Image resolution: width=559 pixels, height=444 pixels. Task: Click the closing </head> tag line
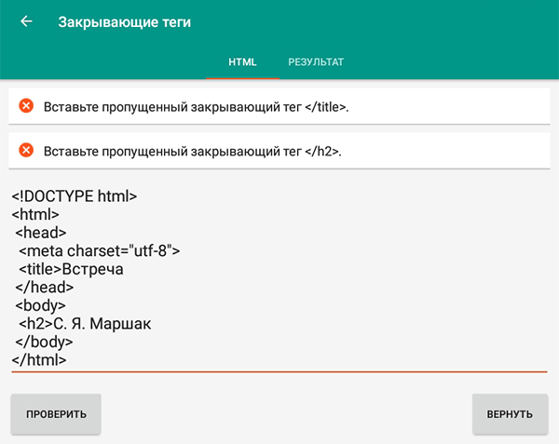(x=44, y=287)
